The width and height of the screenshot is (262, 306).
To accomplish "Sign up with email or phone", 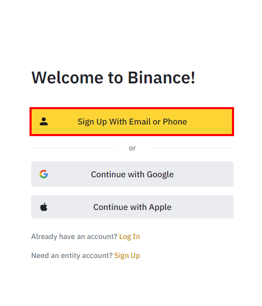I will click(132, 121).
